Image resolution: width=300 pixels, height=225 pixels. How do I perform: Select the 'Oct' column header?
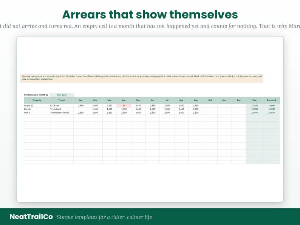click(210, 100)
